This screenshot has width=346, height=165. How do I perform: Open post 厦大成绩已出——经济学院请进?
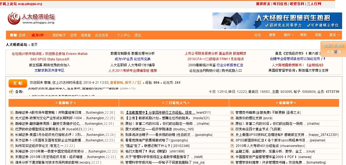click(x=149, y=129)
